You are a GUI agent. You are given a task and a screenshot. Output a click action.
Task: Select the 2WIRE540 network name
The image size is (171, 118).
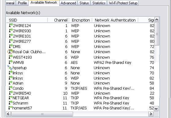click(22, 93)
